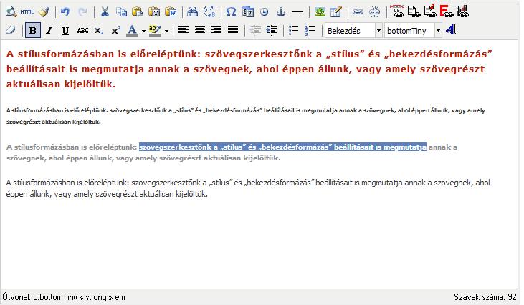Open the bottomTiny style dropdown

[411, 31]
